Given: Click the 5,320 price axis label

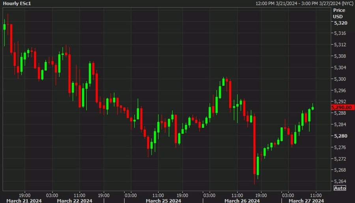Looking at the screenshot, I should tap(340, 23).
